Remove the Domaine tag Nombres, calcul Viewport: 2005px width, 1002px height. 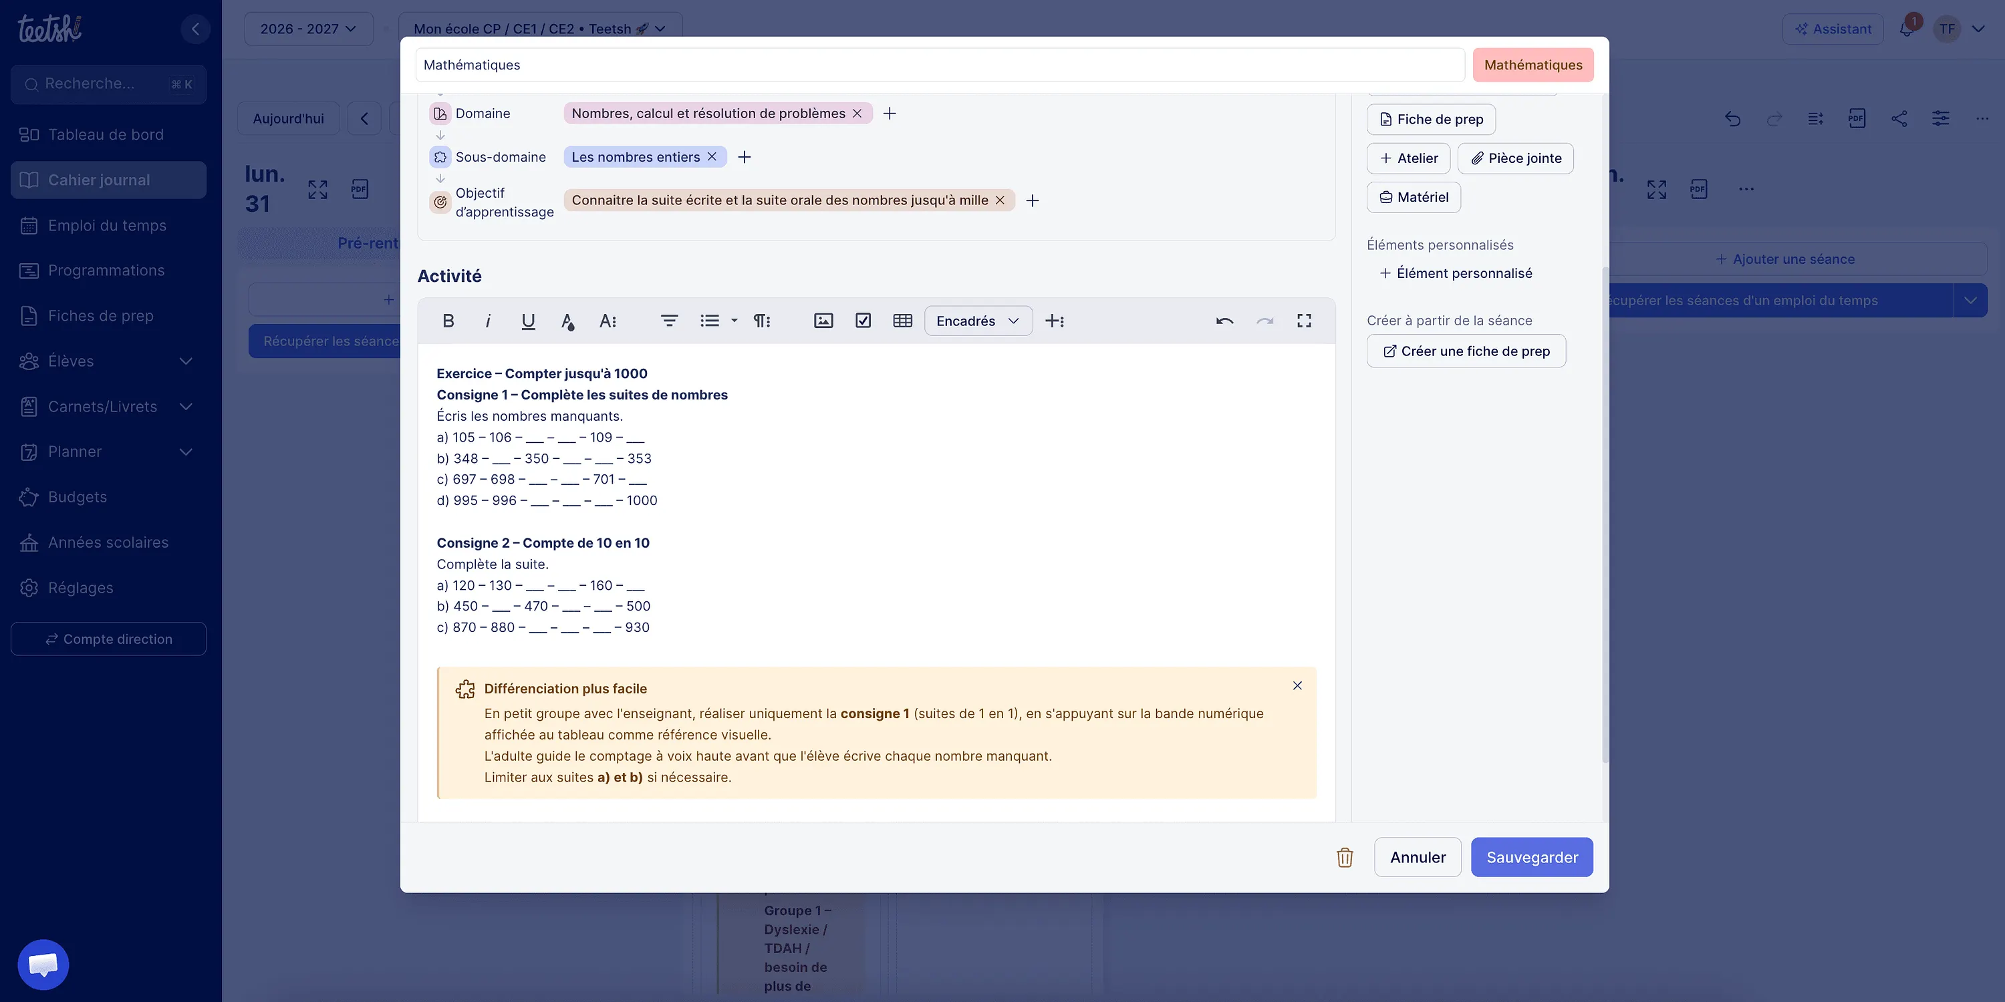click(x=857, y=114)
